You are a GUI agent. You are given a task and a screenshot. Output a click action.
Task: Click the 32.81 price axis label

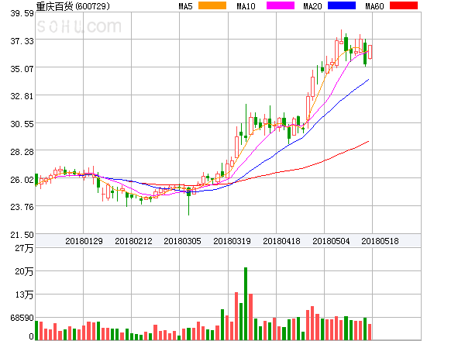22,96
